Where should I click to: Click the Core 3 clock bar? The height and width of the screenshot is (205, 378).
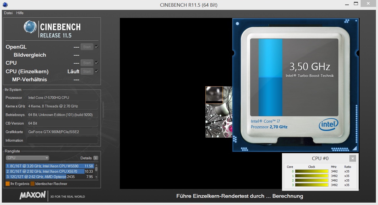pos(312,185)
